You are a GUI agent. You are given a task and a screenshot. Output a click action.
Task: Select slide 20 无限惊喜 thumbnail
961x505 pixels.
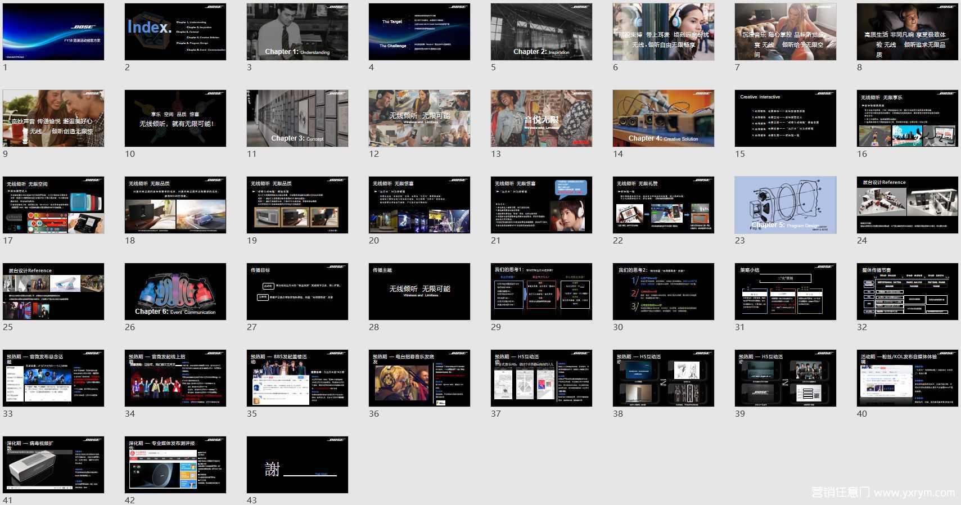[x=419, y=205]
